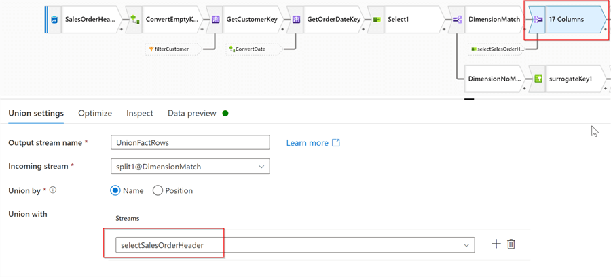This screenshot has height=277, width=611.
Task: Select the SalesOrderHea source node label
Action: (90, 19)
